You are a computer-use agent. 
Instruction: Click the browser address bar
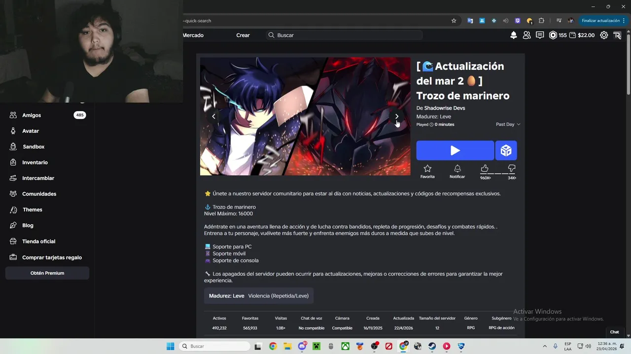(x=315, y=21)
